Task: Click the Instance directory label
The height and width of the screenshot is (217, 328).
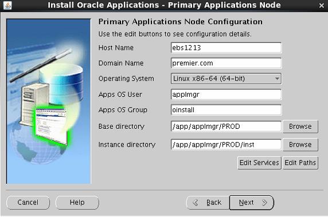Action: pos(127,144)
